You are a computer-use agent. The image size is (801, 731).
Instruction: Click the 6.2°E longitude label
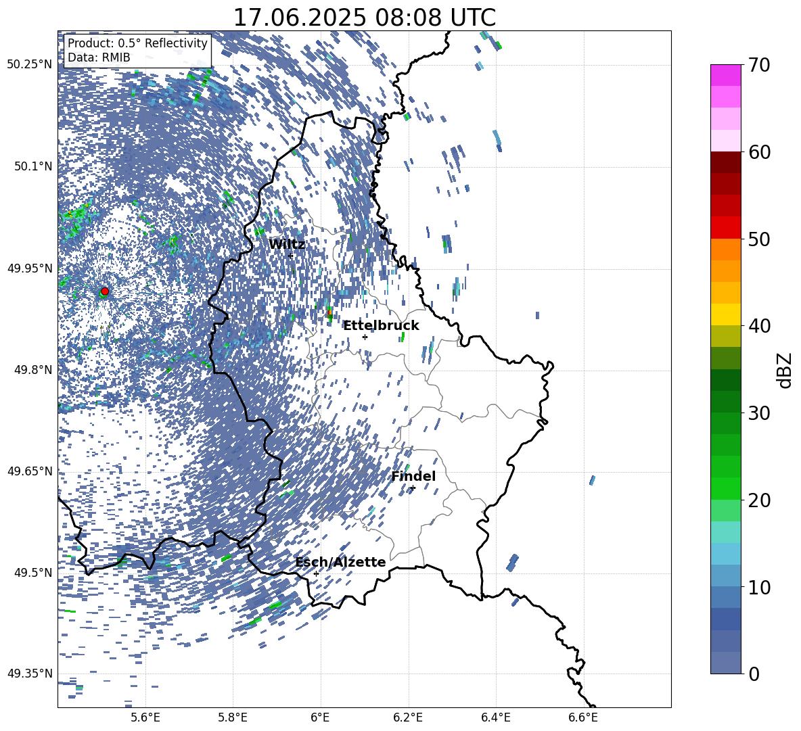click(x=408, y=717)
